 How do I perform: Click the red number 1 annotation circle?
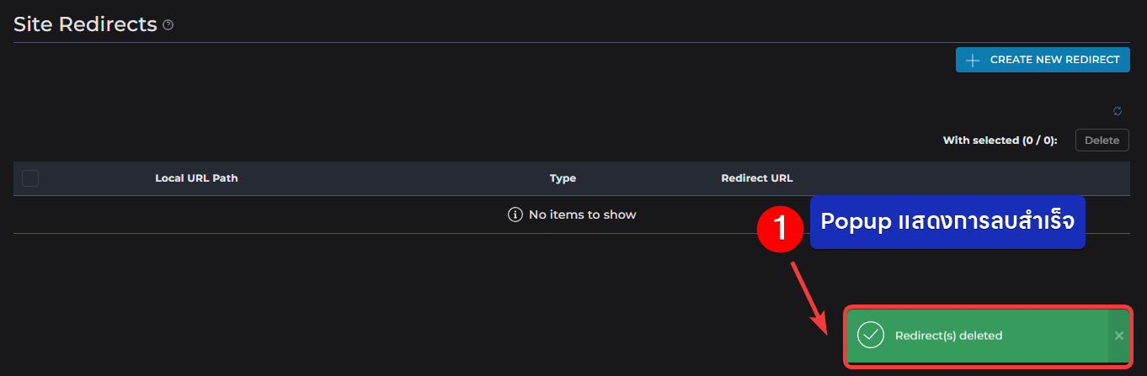coord(780,229)
